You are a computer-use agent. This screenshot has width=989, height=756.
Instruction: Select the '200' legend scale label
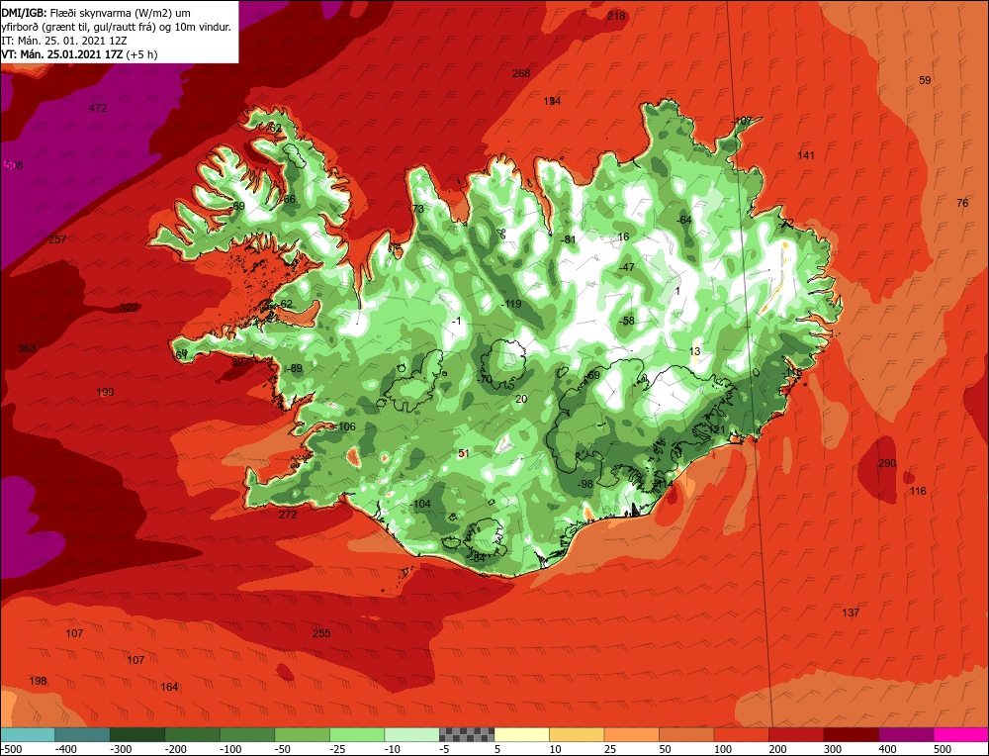[x=777, y=749]
